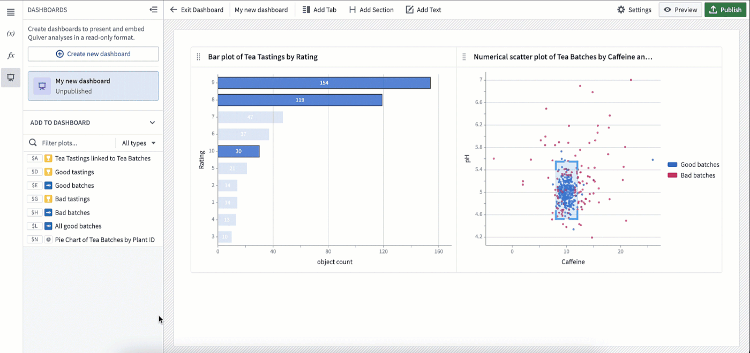The height and width of the screenshot is (353, 750).
Task: Toggle Good batches legend entry
Action: point(693,165)
